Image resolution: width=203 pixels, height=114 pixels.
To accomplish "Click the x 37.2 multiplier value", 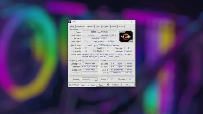I will [x=90, y=67].
